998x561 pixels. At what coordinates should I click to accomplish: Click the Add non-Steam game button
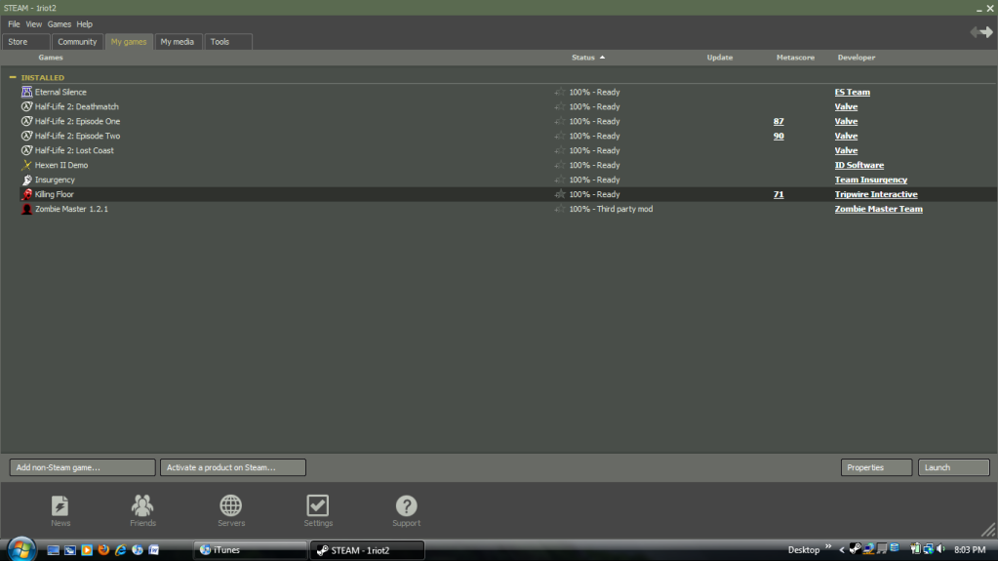[82, 467]
